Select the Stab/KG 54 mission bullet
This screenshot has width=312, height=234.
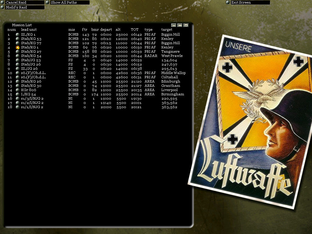coord(17,56)
